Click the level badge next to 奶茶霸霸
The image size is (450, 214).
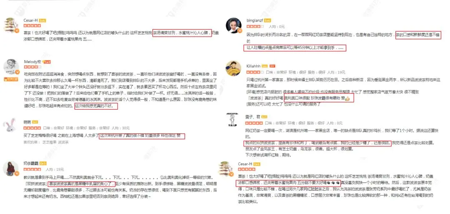[43, 163]
